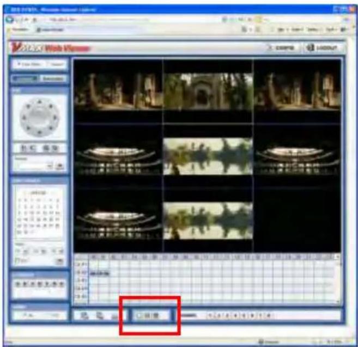358x347 pixels.
Task: Switch to the Search tab
Action: tap(56, 64)
